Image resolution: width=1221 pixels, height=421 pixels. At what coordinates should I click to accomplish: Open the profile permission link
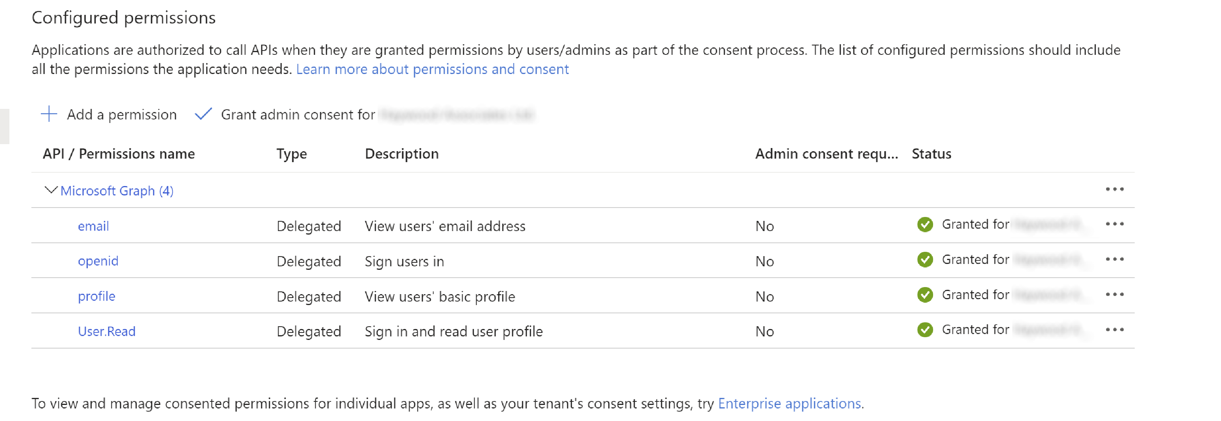click(96, 296)
